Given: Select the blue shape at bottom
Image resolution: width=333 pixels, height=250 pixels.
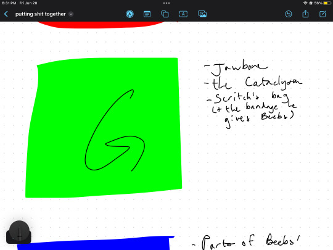Looking at the screenshot, I should 96,243.
